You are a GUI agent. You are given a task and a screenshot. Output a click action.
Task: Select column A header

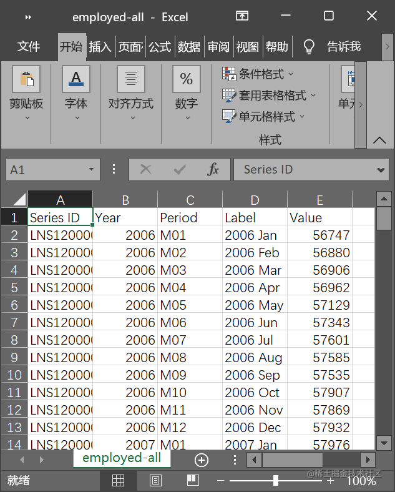click(60, 199)
